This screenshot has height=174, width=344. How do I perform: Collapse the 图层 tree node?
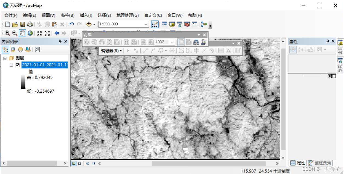click(4, 58)
